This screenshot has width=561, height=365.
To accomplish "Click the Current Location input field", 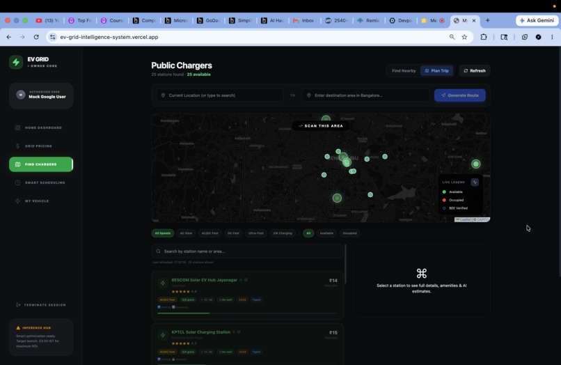I will 219,95.
